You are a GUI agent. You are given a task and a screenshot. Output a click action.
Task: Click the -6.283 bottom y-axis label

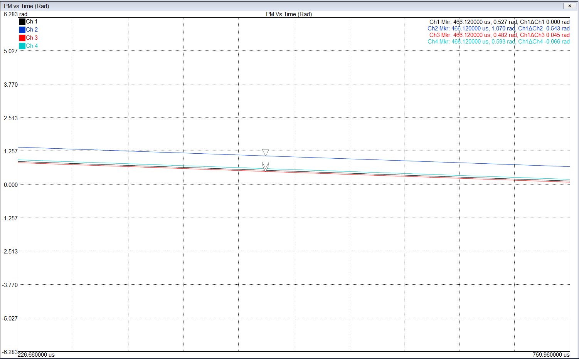coord(10,352)
